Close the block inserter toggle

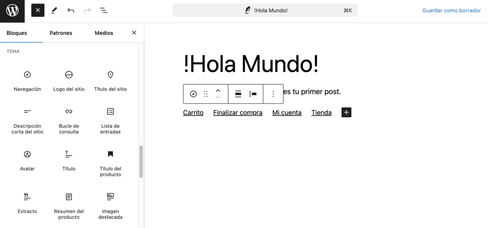pos(38,10)
